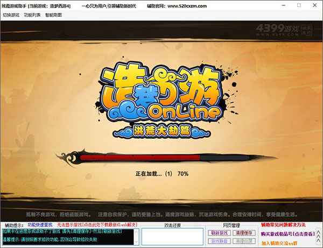Click the red loading progress bar
Screen dimensions: 323x248
point(140,158)
